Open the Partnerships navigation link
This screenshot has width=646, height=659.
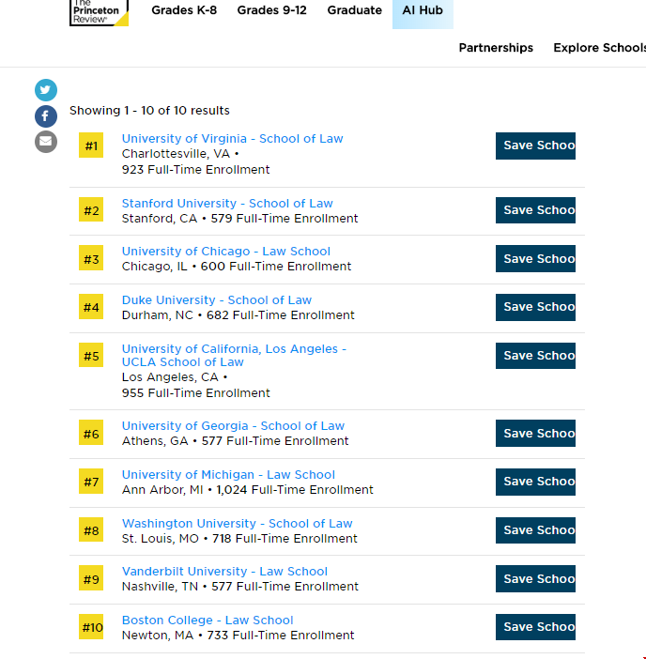[496, 48]
